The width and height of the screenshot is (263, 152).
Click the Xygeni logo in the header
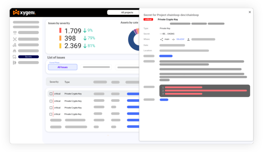coord(24,12)
